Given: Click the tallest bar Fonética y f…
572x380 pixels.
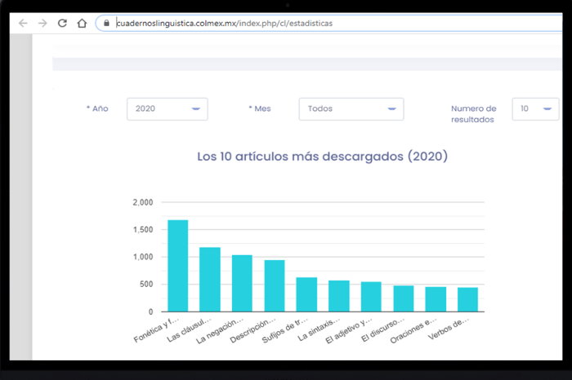Looking at the screenshot, I should 178,266.
